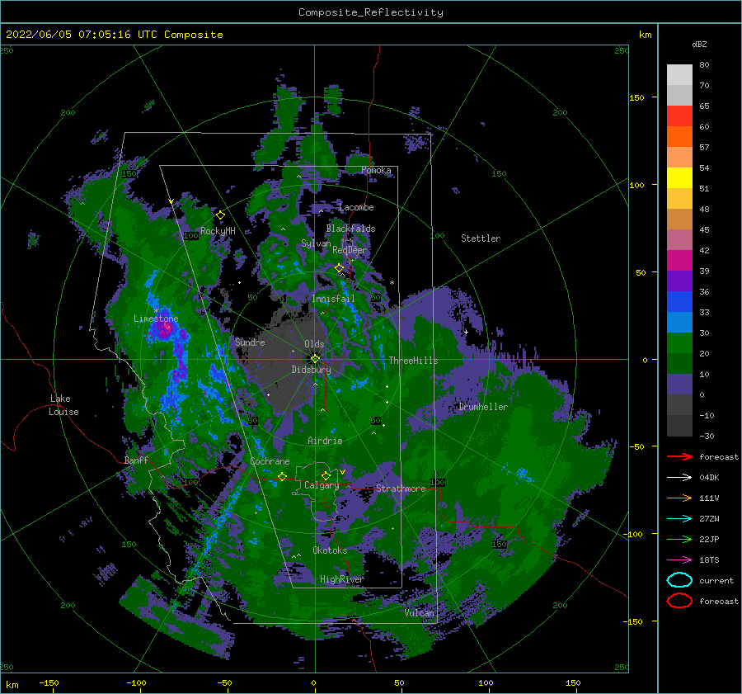Click the Vulcan town label
The image size is (742, 694).
[419, 613]
